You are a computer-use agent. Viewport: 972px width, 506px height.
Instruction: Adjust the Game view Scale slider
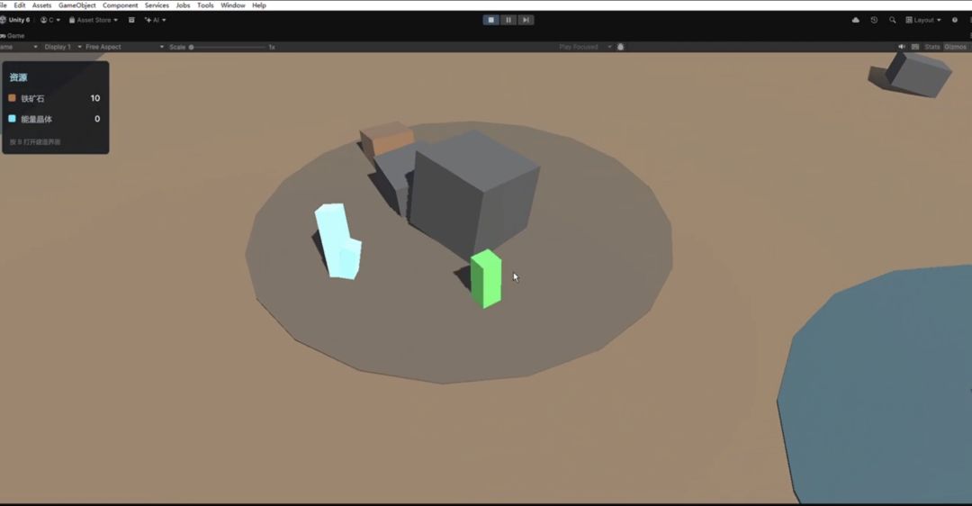tap(228, 47)
